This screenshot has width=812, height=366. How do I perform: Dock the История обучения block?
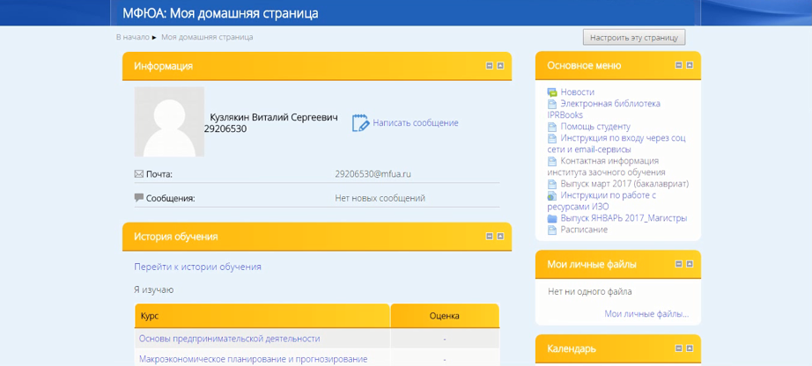coord(500,237)
